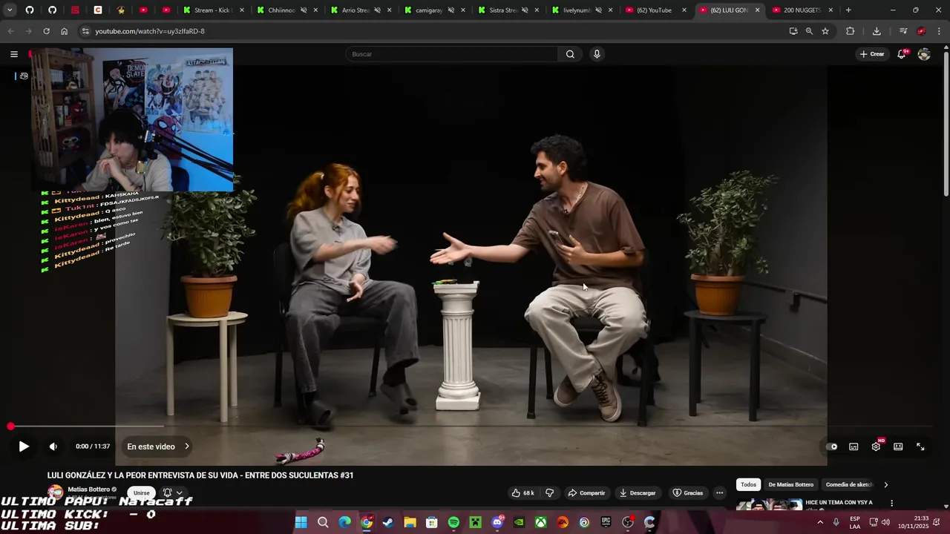Click the red video progress bar
Image resolution: width=950 pixels, height=534 pixels.
471,426
